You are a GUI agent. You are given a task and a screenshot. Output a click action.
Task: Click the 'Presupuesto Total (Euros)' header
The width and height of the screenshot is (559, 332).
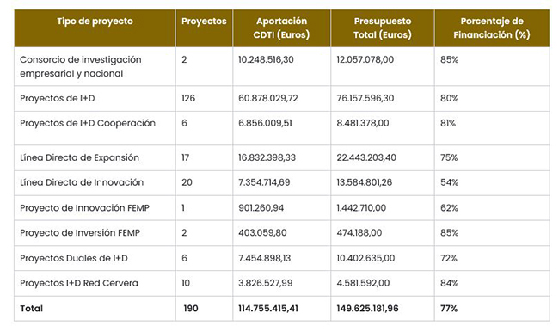(383, 28)
